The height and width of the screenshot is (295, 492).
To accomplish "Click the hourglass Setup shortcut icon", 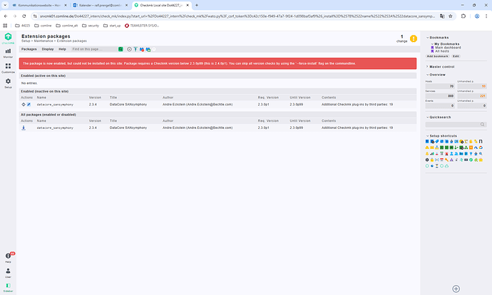I will click(x=437, y=166).
